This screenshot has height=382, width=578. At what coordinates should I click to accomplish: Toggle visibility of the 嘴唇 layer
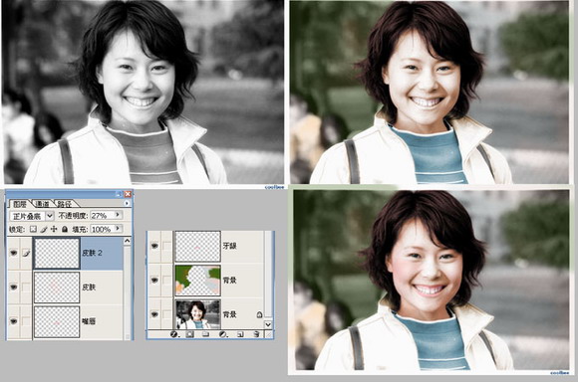point(14,321)
